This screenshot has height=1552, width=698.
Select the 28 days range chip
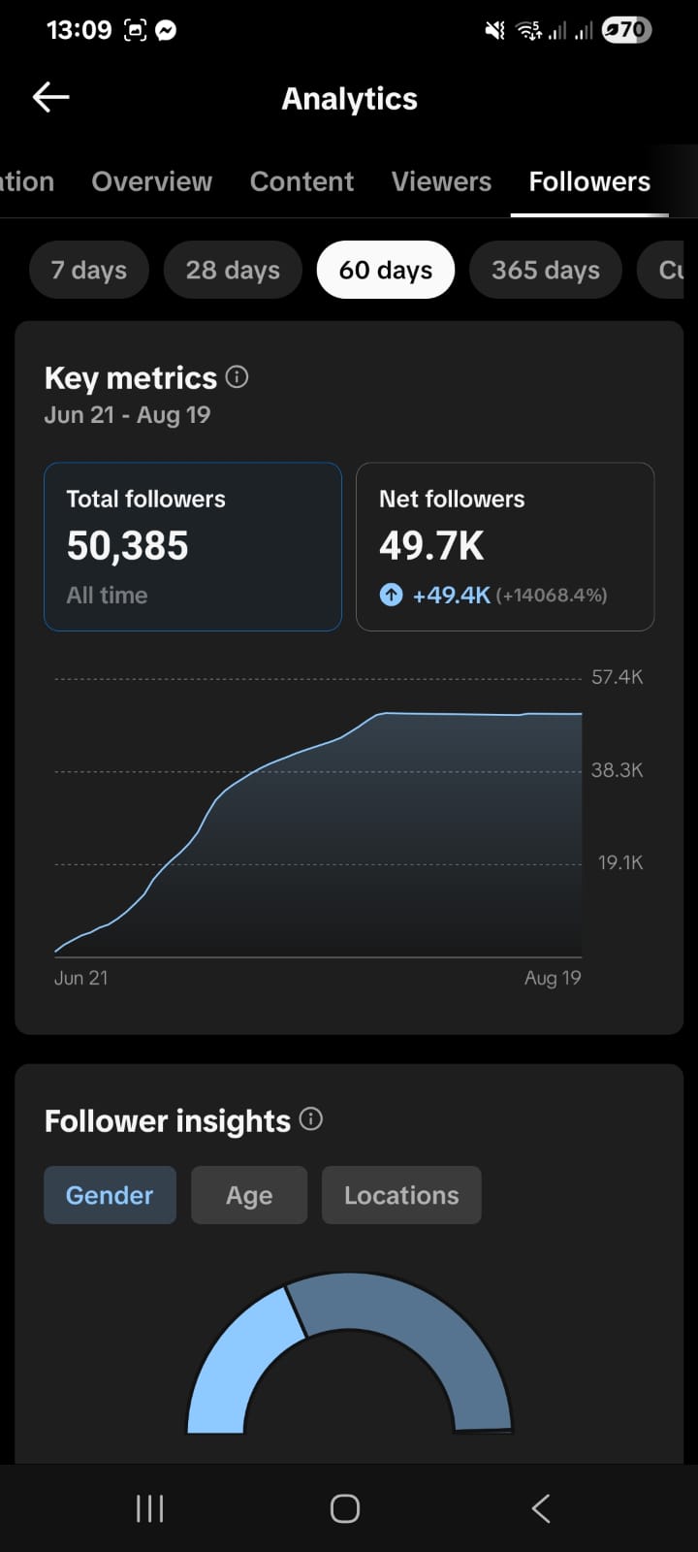233,270
